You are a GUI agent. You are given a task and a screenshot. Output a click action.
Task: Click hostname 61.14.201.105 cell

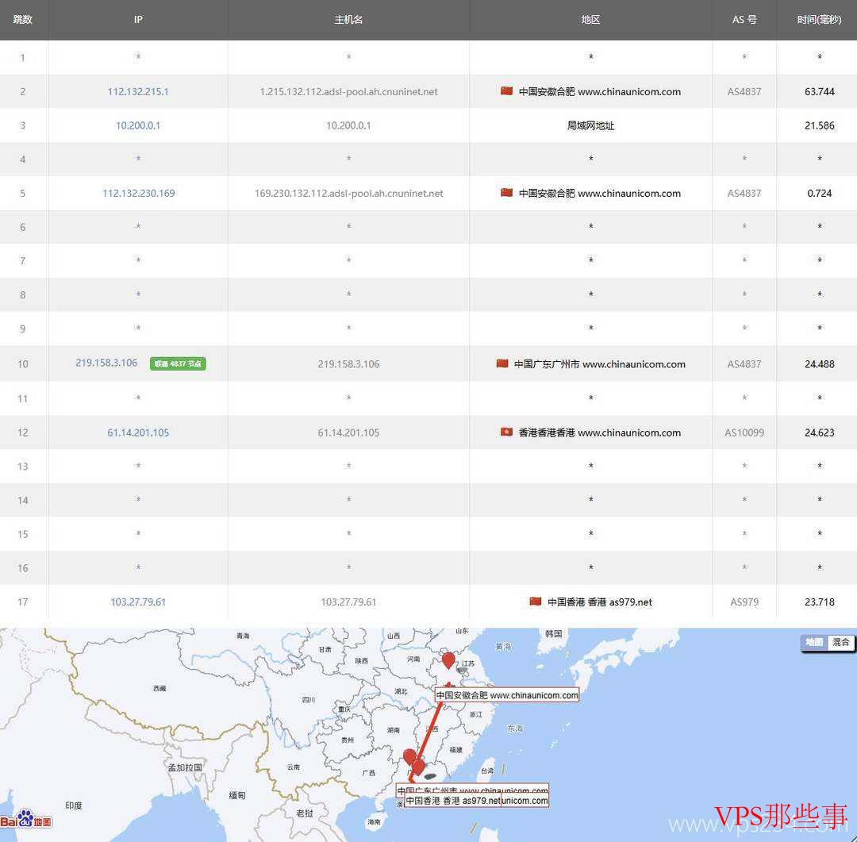[x=348, y=433]
